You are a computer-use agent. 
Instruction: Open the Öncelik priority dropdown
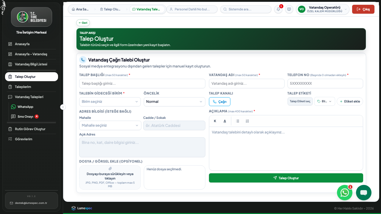174,102
